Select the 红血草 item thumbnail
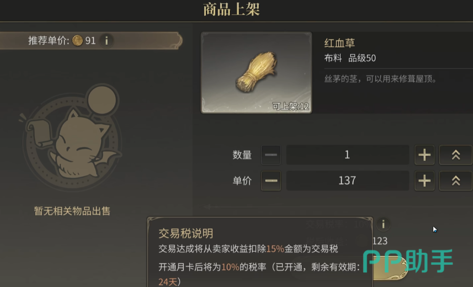473x287 pixels. tap(256, 73)
